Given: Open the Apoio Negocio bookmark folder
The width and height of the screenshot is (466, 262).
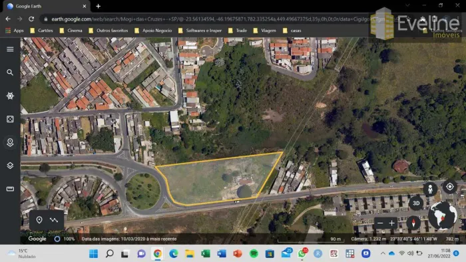Looking at the screenshot, I should tap(153, 31).
